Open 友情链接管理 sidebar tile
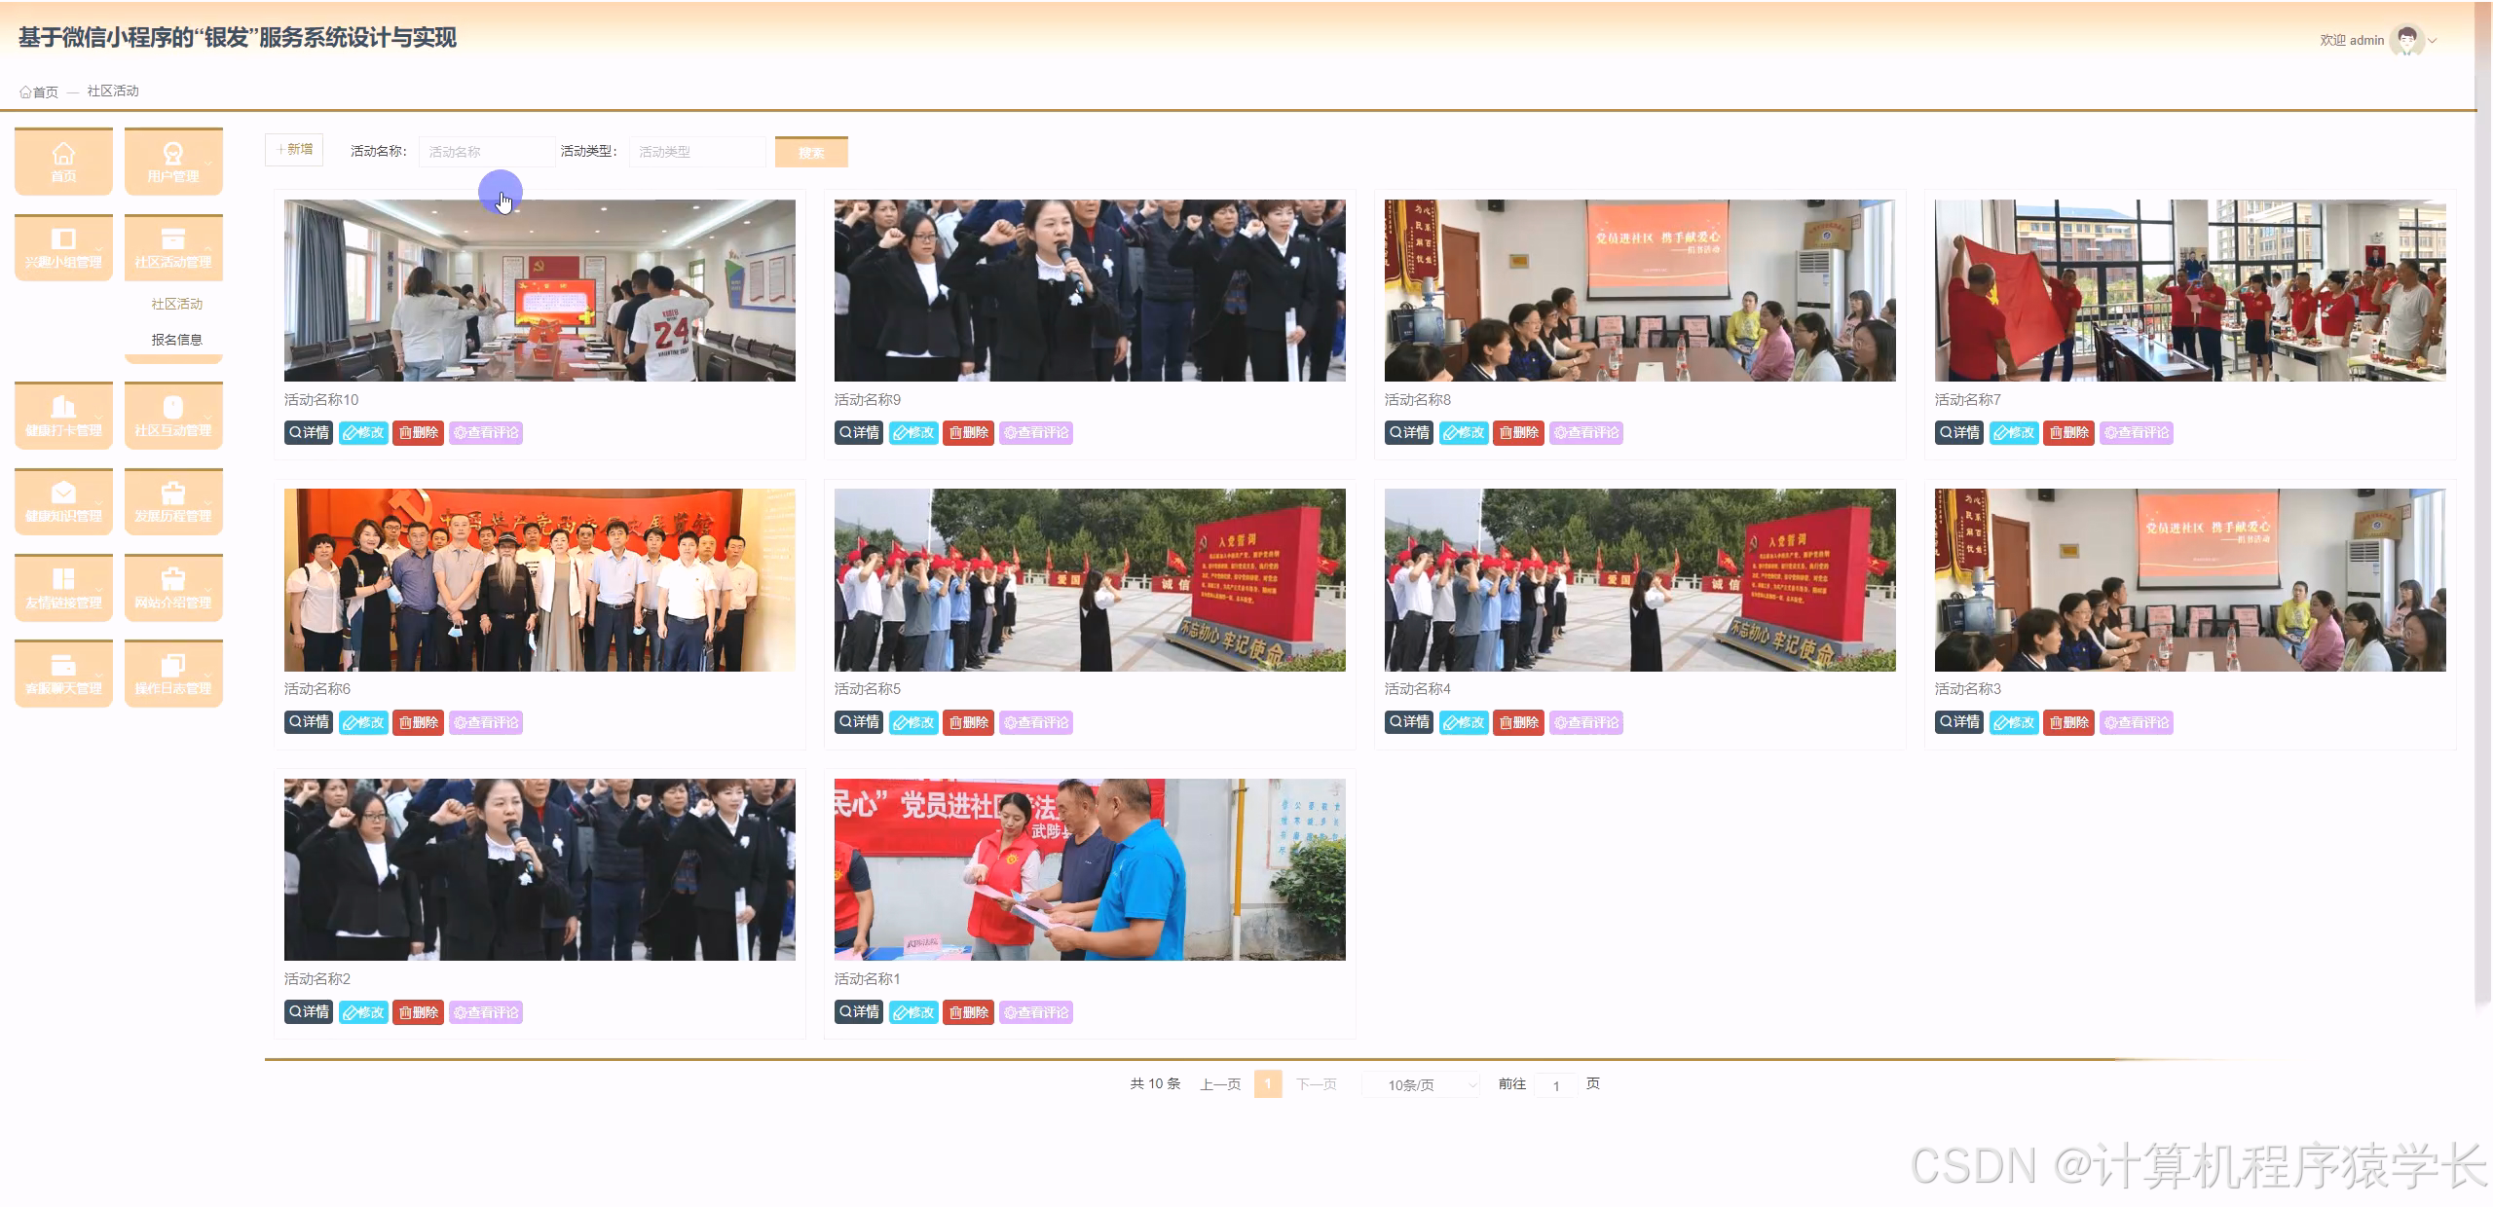This screenshot has width=2493, height=1207. [63, 588]
